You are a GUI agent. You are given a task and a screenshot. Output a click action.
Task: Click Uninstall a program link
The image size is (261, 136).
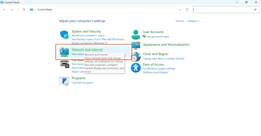[82, 83]
